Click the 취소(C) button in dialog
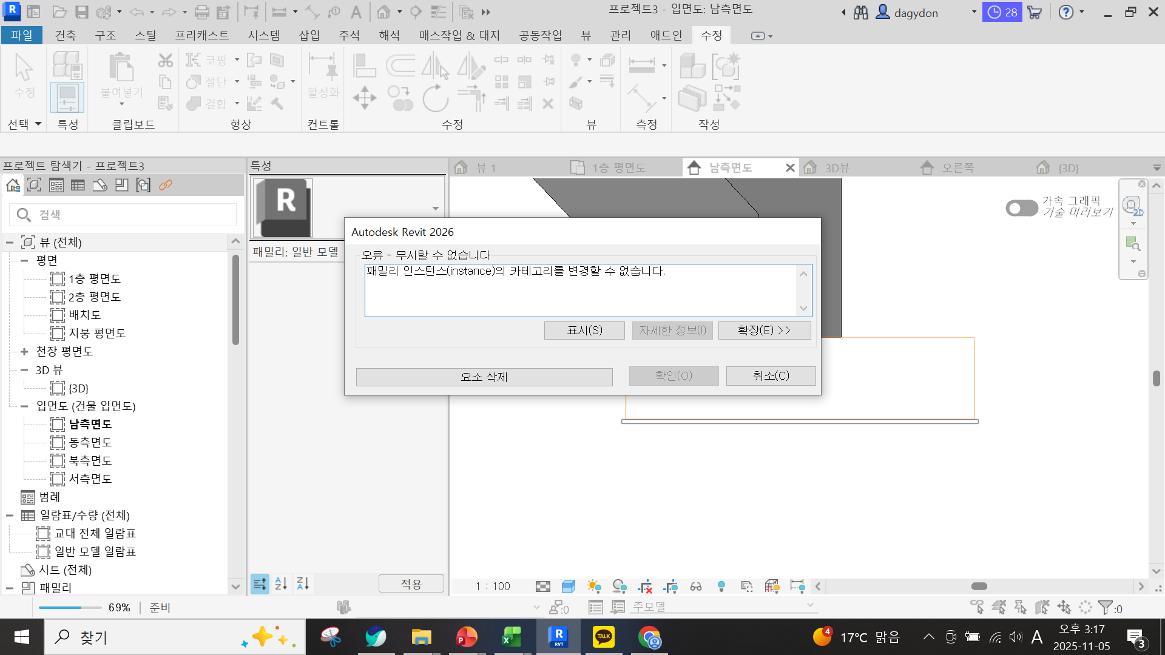Viewport: 1165px width, 655px height. click(771, 376)
